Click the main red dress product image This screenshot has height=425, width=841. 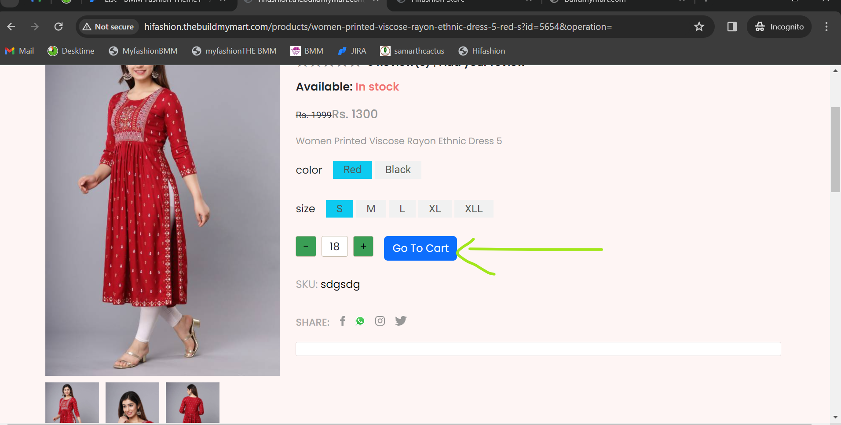coord(162,220)
